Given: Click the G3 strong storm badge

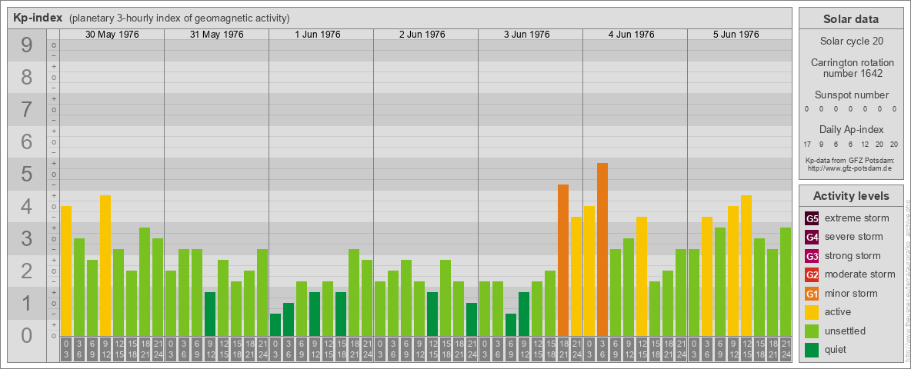Looking at the screenshot, I should (x=812, y=256).
